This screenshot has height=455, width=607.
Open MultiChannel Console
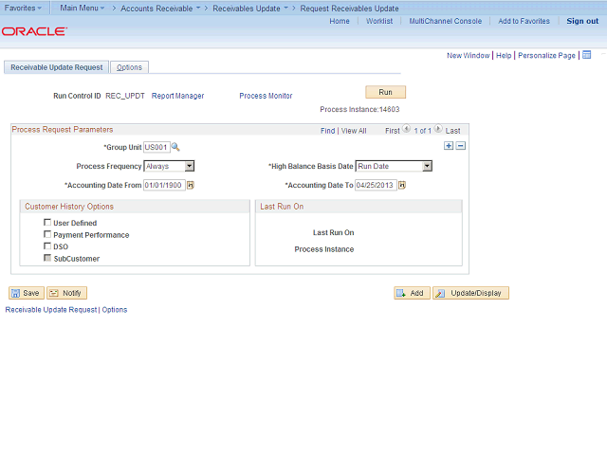pyautogui.click(x=446, y=21)
